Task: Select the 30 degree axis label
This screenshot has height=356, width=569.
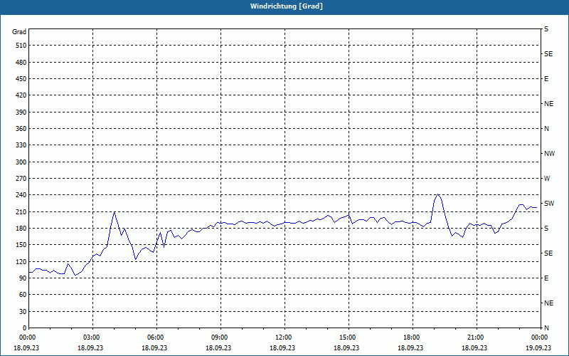Action: click(23, 312)
